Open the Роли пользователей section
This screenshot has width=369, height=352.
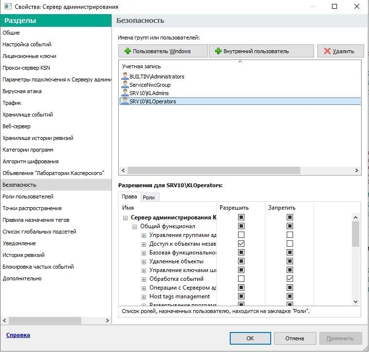(x=28, y=196)
